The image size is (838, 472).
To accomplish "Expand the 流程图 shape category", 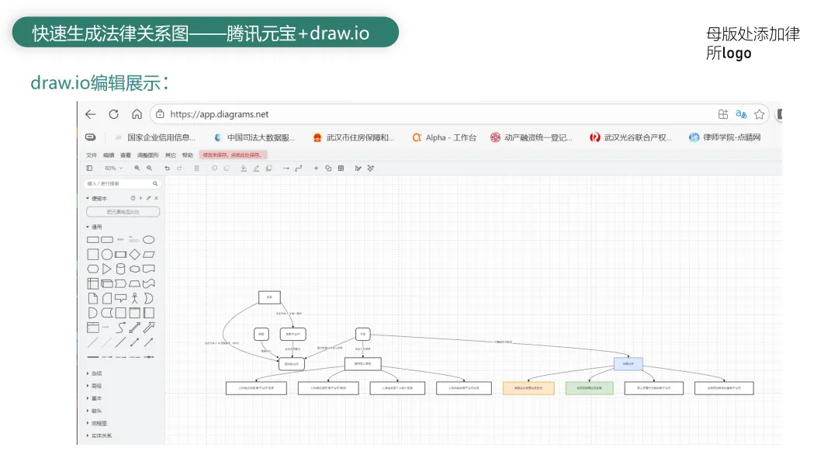I will 97,423.
